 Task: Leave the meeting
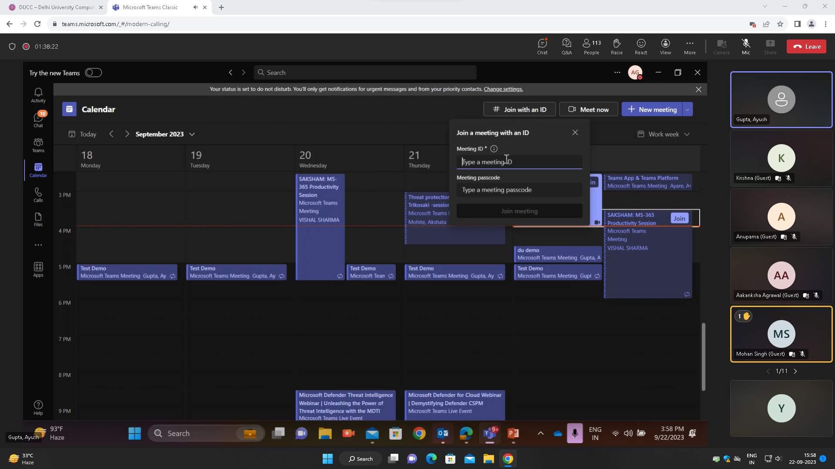click(x=806, y=46)
